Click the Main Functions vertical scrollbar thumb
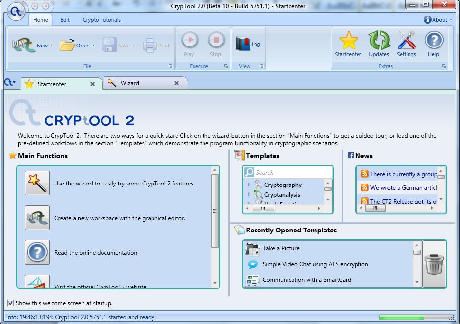Screen dimensions: 460x324 click(215, 211)
